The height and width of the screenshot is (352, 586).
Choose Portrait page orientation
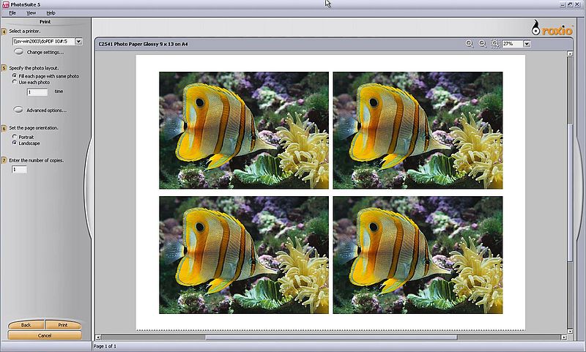(x=15, y=137)
